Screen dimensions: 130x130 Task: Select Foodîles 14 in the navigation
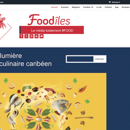pos(88,7)
